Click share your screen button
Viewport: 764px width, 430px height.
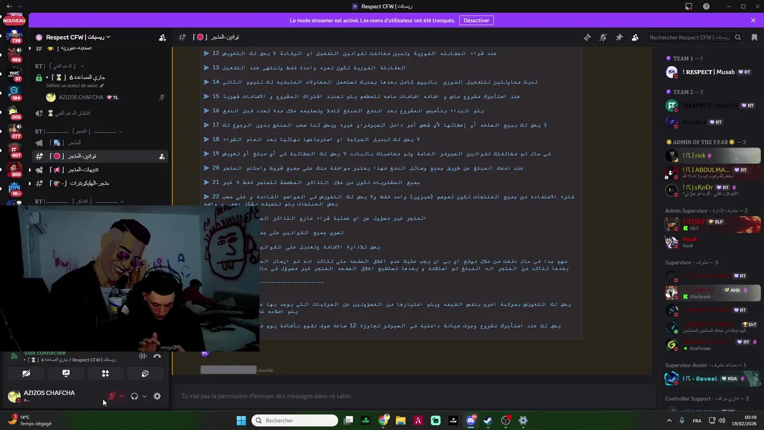[66, 373]
